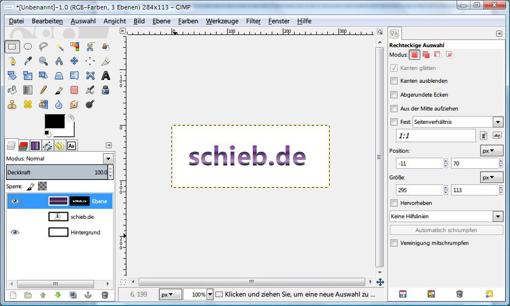Select the Free Select lasso tool

[43, 47]
